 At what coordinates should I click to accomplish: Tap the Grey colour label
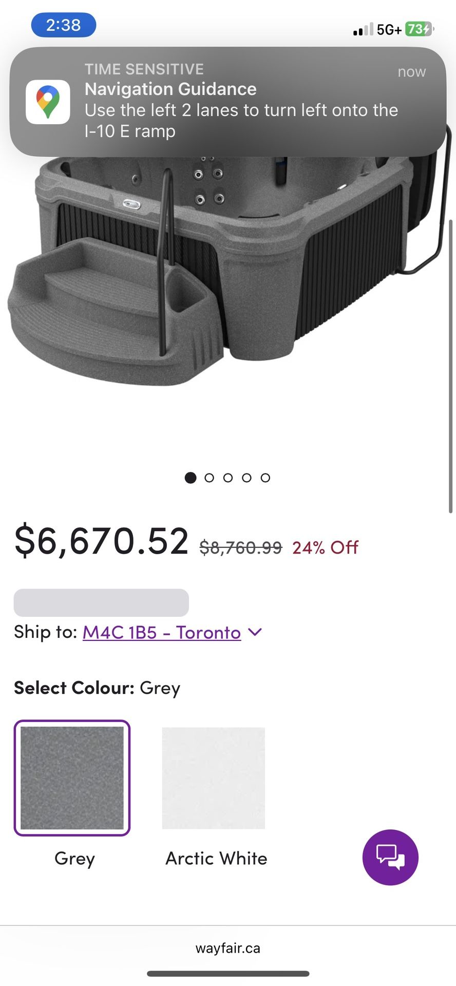coord(74,858)
